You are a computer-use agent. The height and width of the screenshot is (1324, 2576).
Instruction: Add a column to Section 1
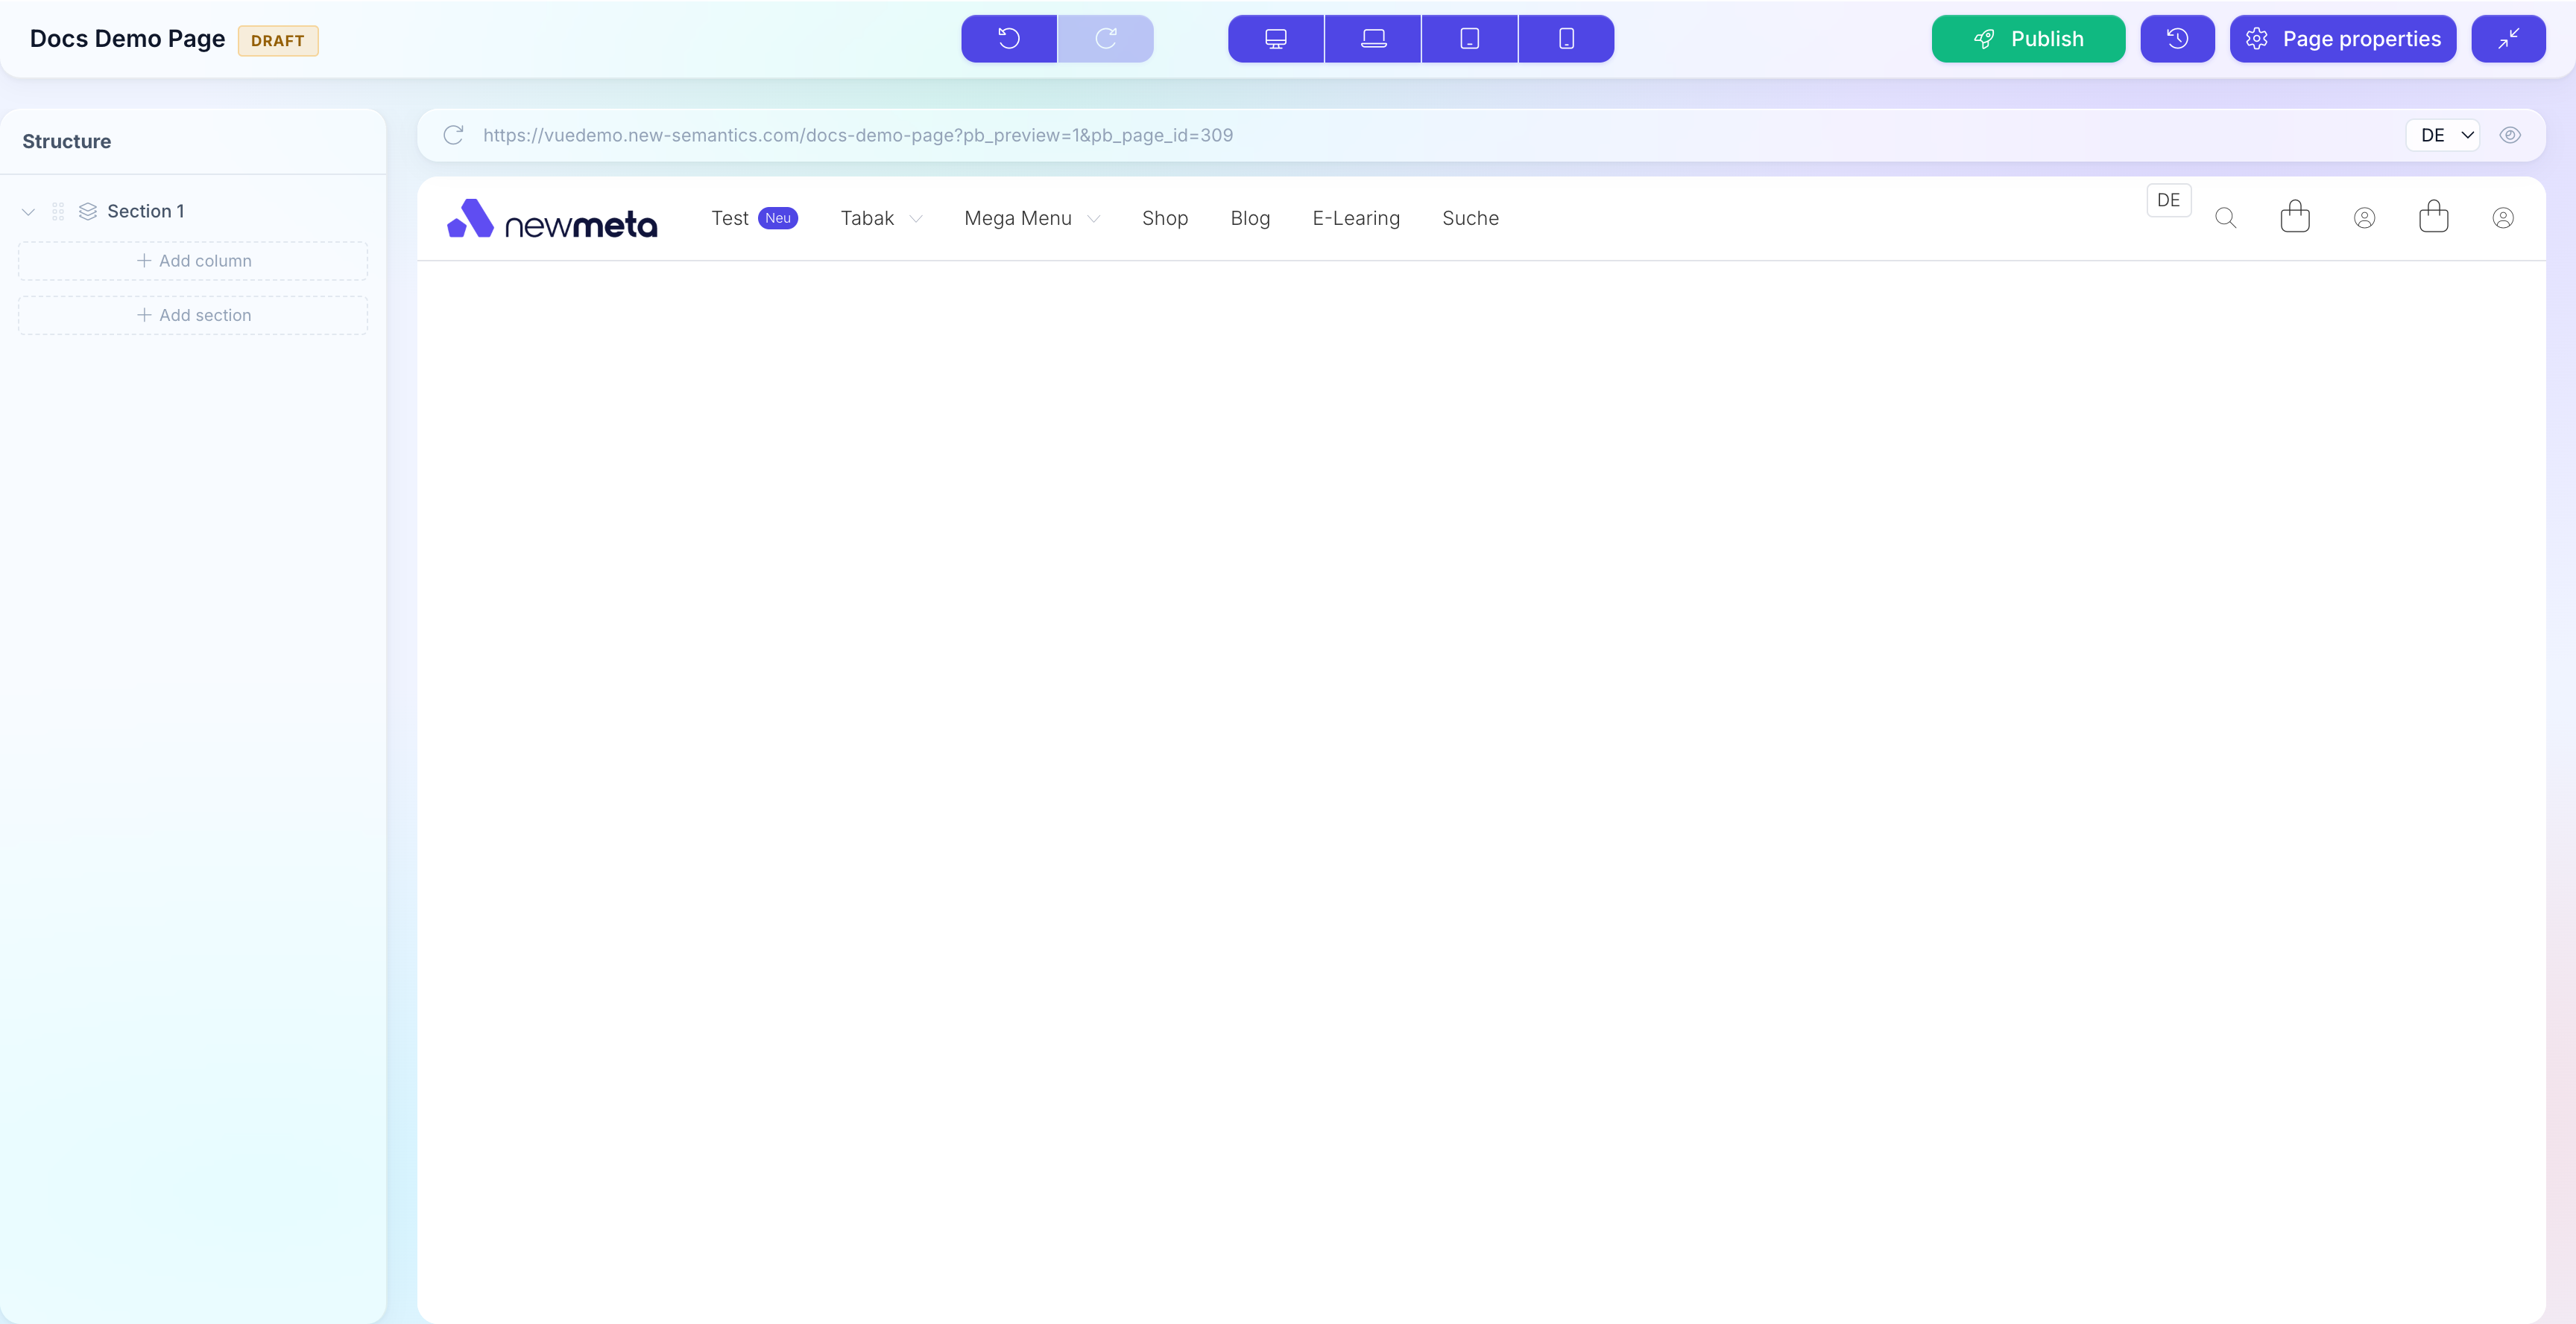coord(193,261)
